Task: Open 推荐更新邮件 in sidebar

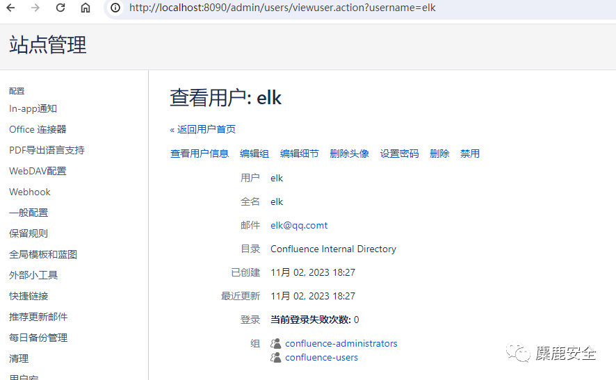Action: (x=38, y=317)
